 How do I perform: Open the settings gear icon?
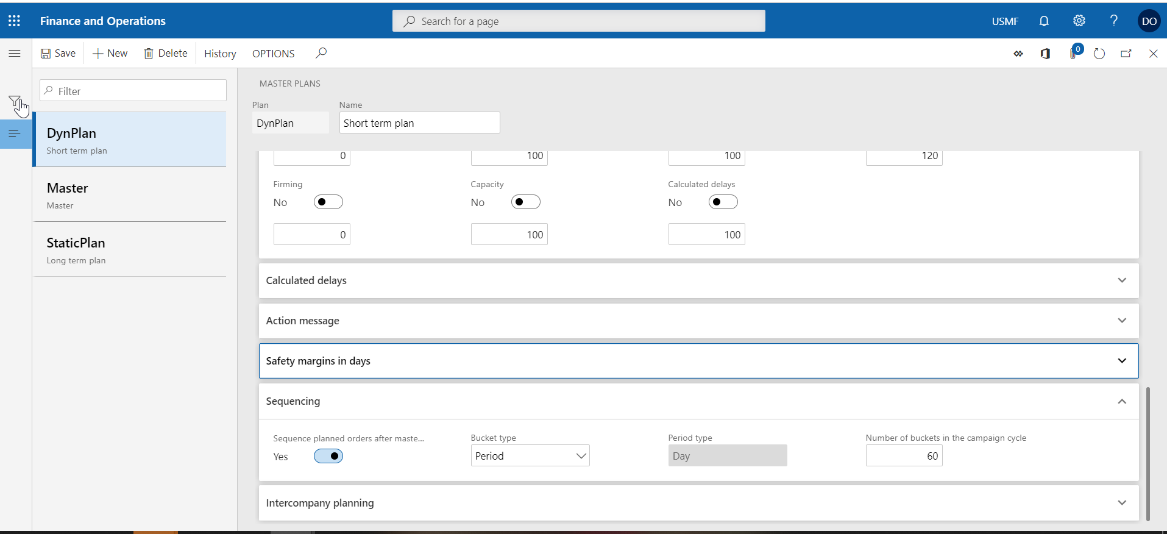[x=1079, y=21]
